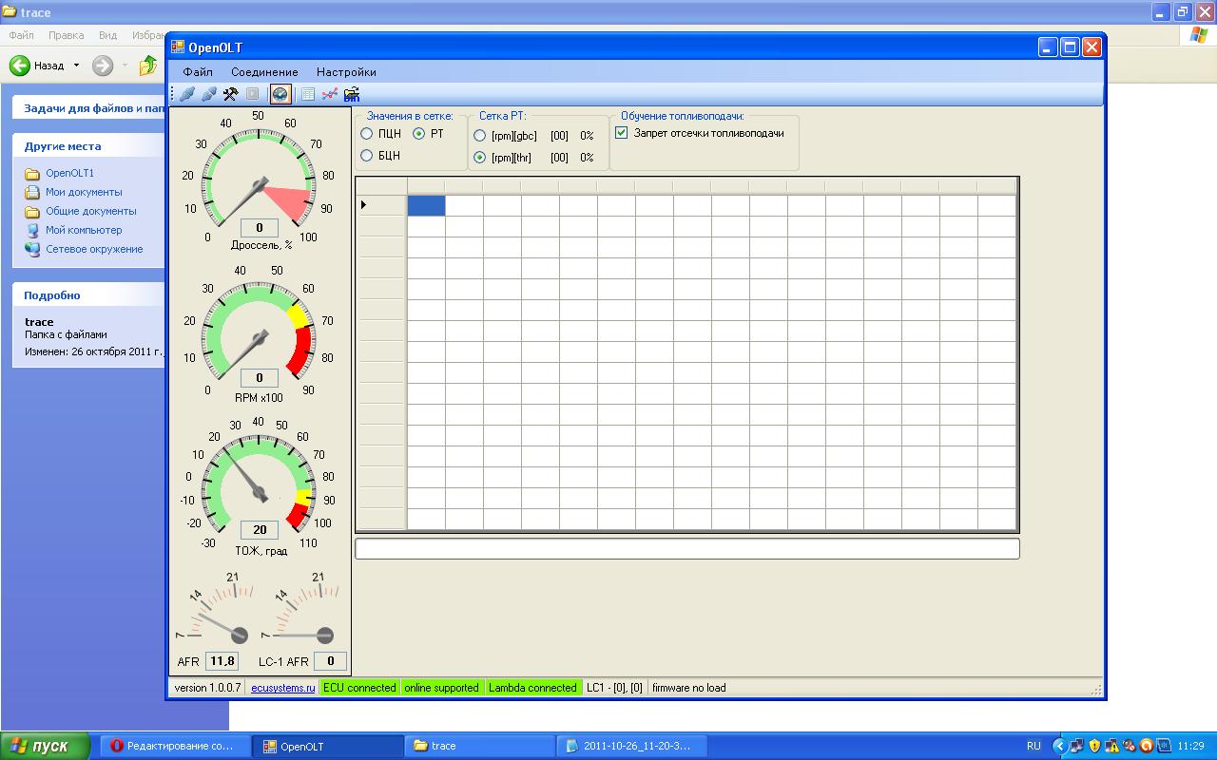Open Сетевое окружение link
Image resolution: width=1217 pixels, height=760 pixels.
point(94,249)
